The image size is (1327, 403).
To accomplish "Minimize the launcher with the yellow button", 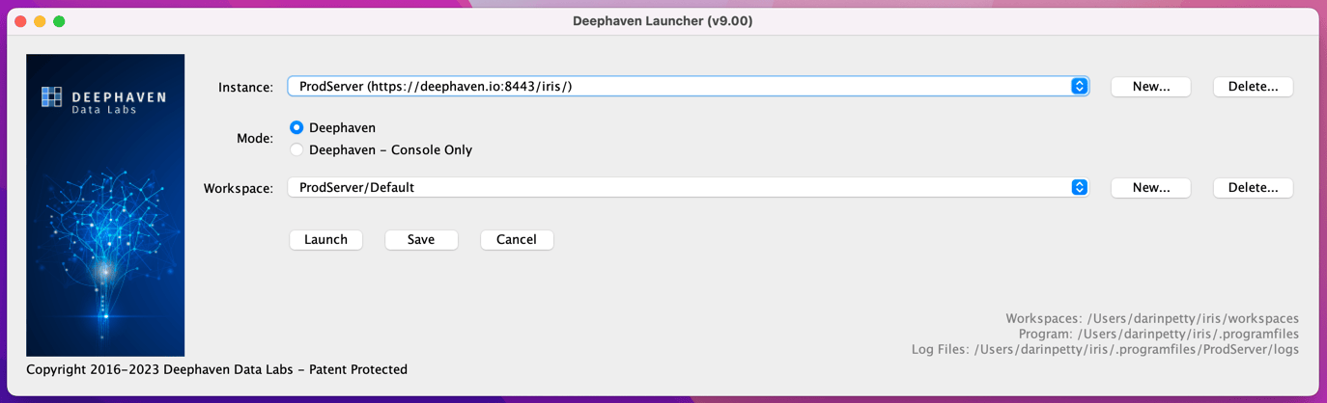I will point(40,21).
